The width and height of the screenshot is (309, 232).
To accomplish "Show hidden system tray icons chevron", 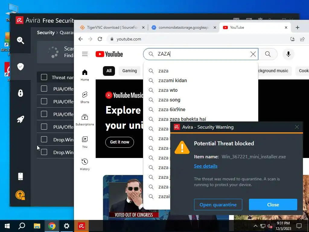I will [x=255, y=226].
